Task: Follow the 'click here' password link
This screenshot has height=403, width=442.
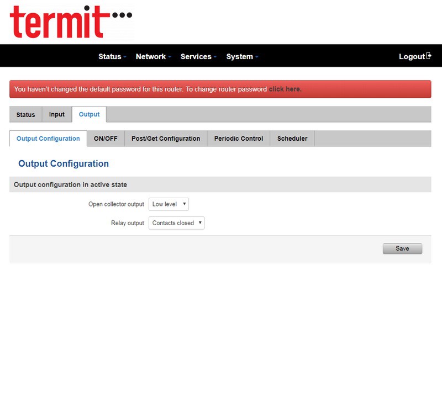Action: coord(285,89)
